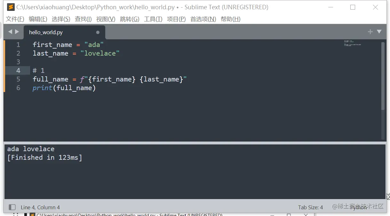Open the 选择(S) menu
390x216 pixels.
point(61,19)
